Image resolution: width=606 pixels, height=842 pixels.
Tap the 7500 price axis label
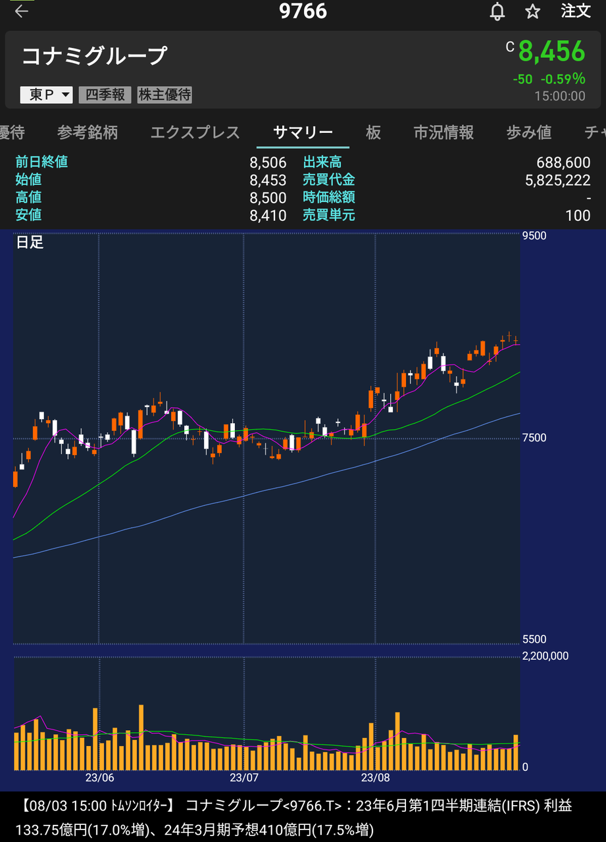pyautogui.click(x=534, y=437)
